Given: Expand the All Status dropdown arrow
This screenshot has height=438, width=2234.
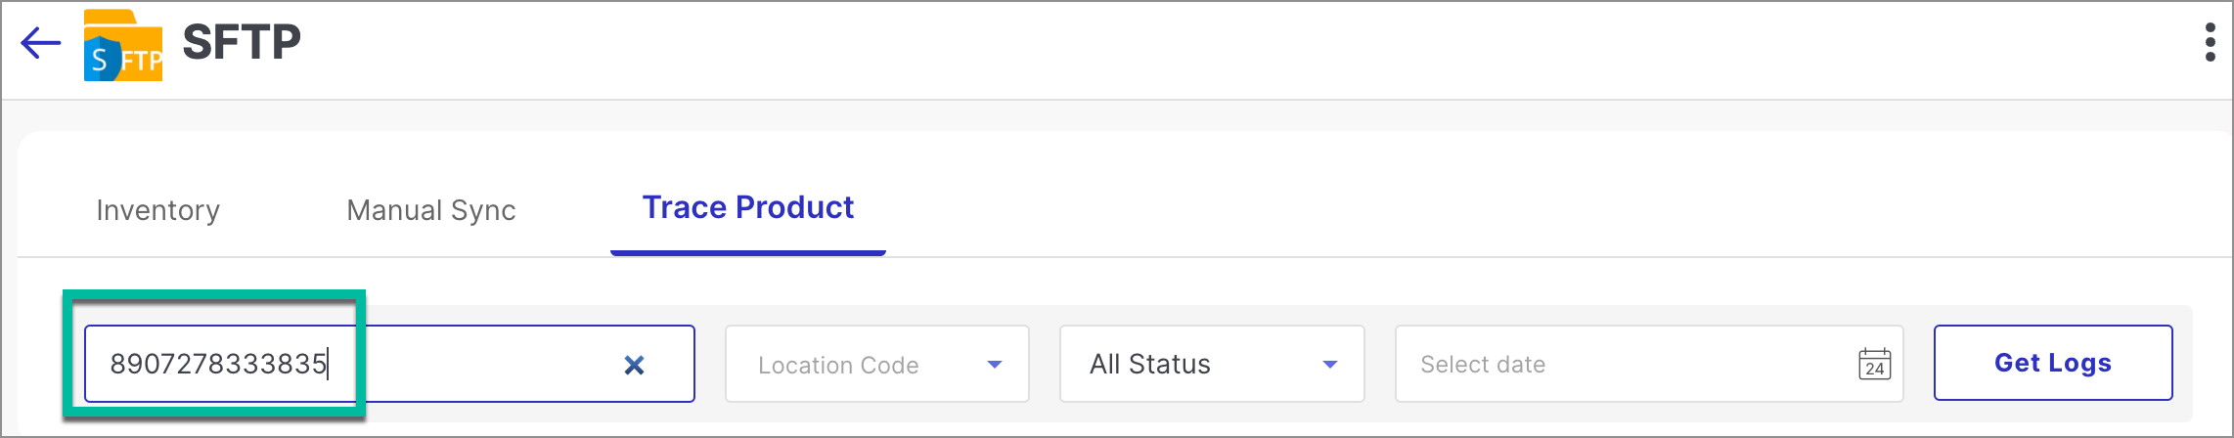Looking at the screenshot, I should click(1330, 365).
